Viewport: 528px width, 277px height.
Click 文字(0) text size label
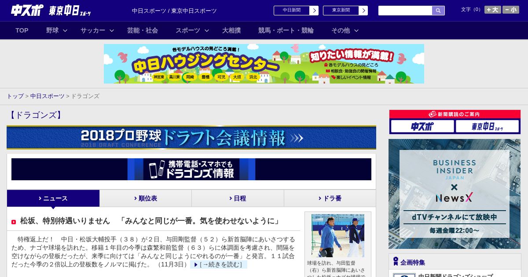pos(471,9)
